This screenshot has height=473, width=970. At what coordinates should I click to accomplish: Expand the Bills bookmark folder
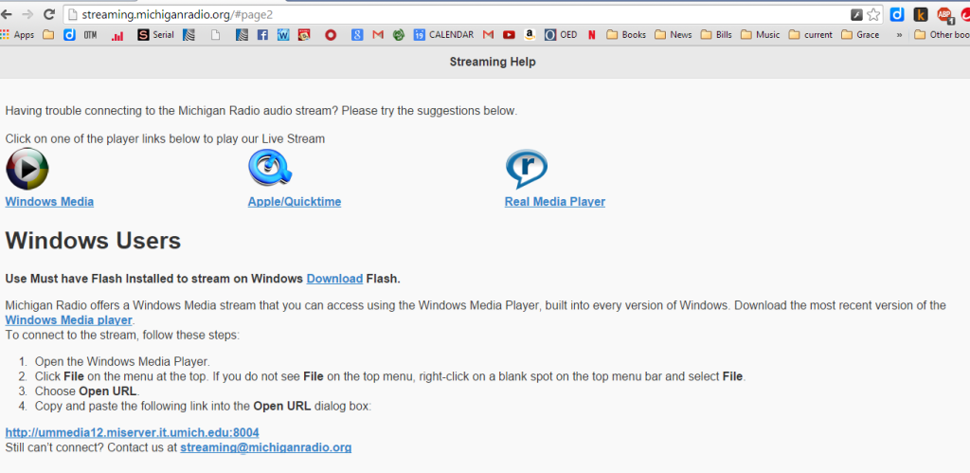[716, 35]
